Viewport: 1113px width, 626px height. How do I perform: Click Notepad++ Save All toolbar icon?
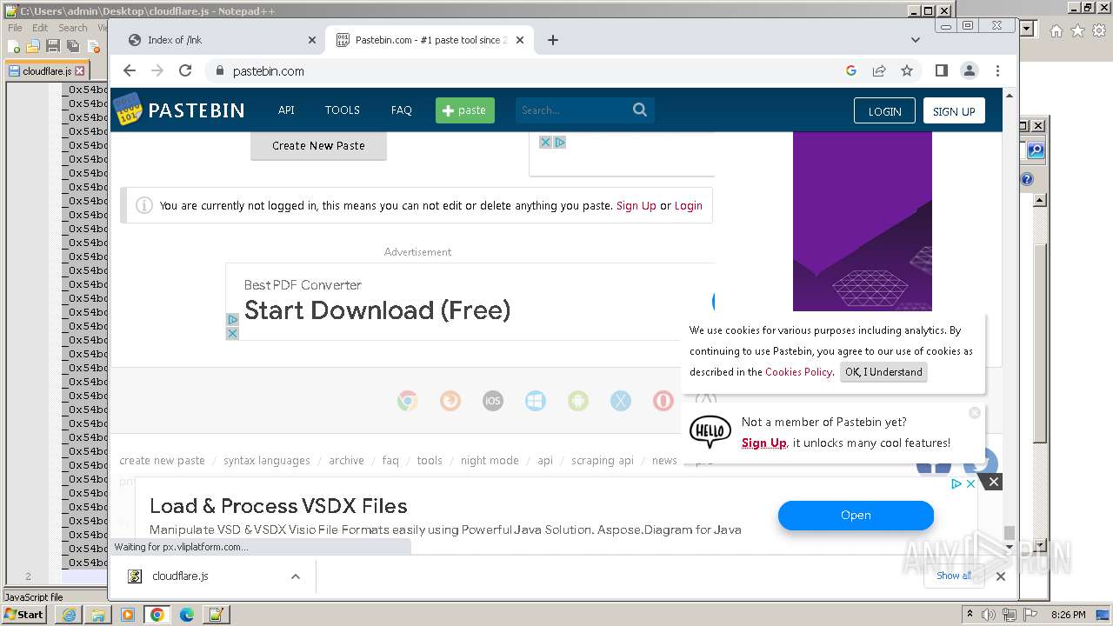pos(72,46)
